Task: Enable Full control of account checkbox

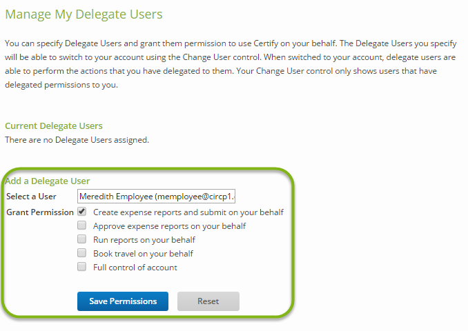Action: click(82, 267)
